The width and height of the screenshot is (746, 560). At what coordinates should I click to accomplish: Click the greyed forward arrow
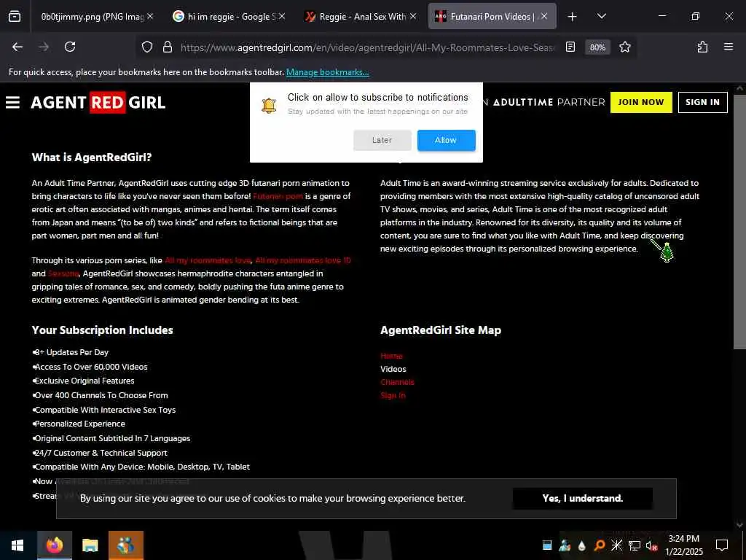pos(44,47)
